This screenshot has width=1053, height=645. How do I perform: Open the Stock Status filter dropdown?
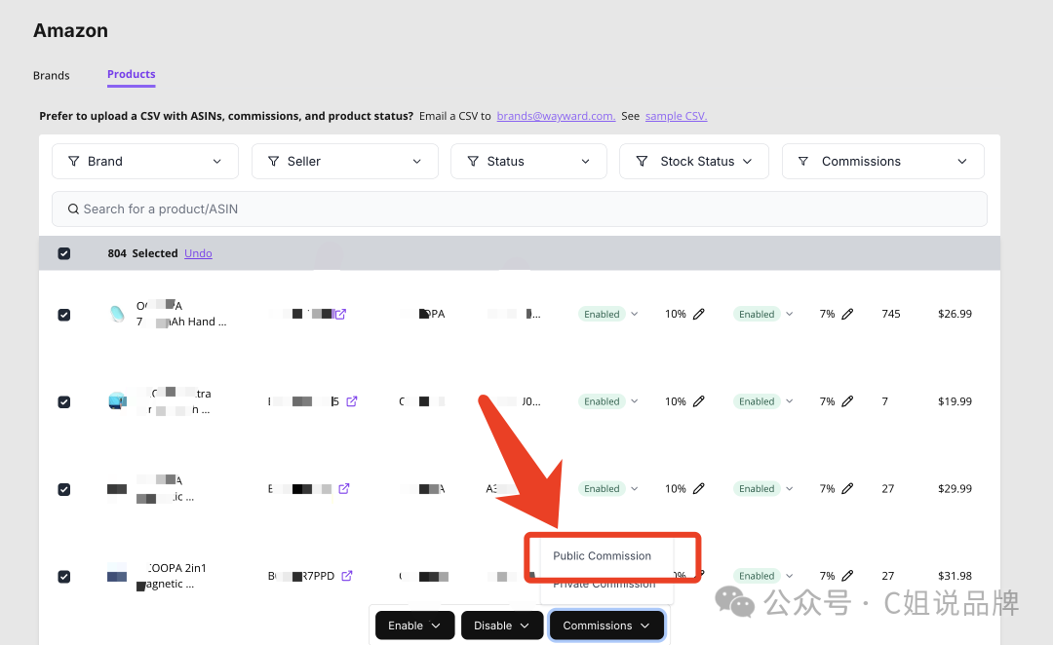(693, 162)
